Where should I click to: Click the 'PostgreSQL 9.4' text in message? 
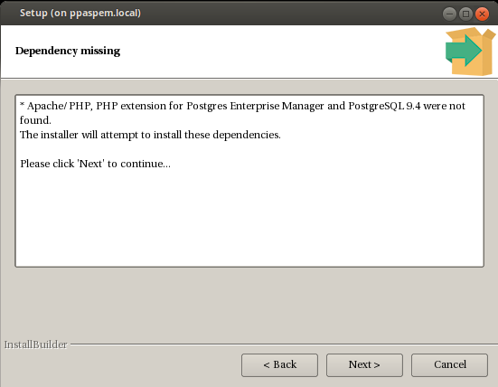(384, 106)
